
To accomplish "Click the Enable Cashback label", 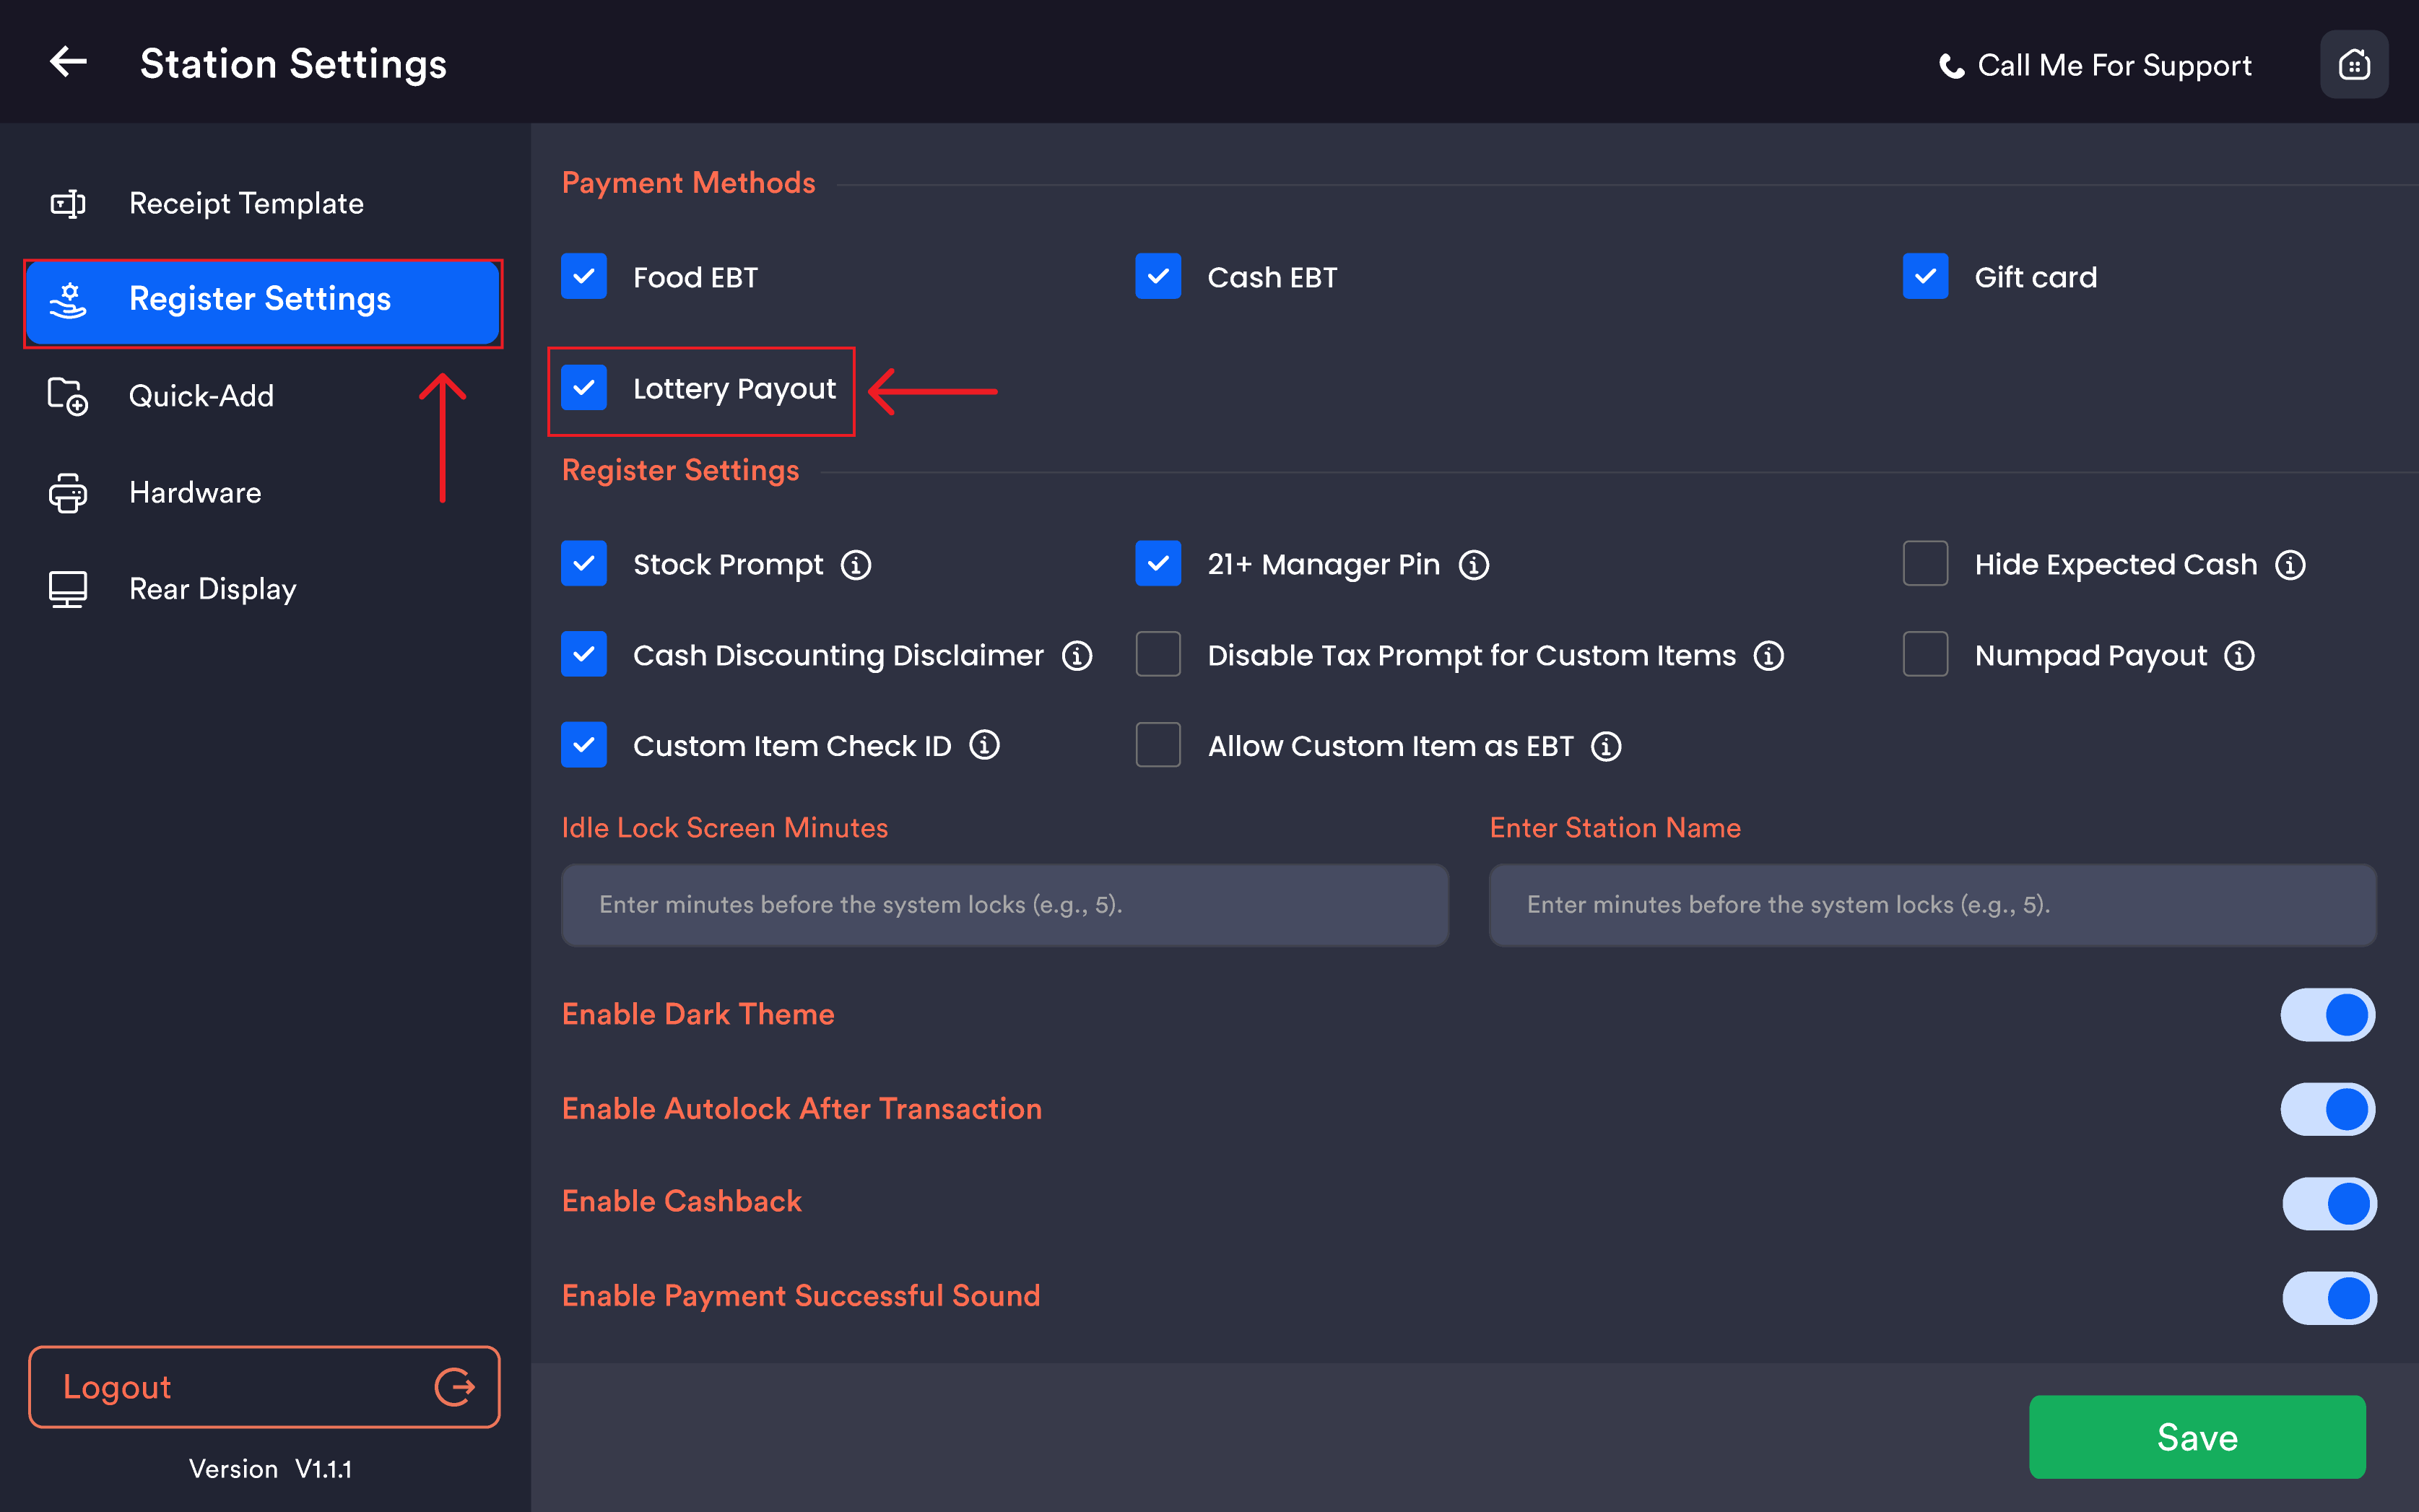I will [682, 1201].
